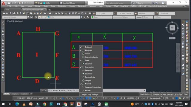Open the Draw menu
The width and height of the screenshot is (191, 107).
point(53,6)
